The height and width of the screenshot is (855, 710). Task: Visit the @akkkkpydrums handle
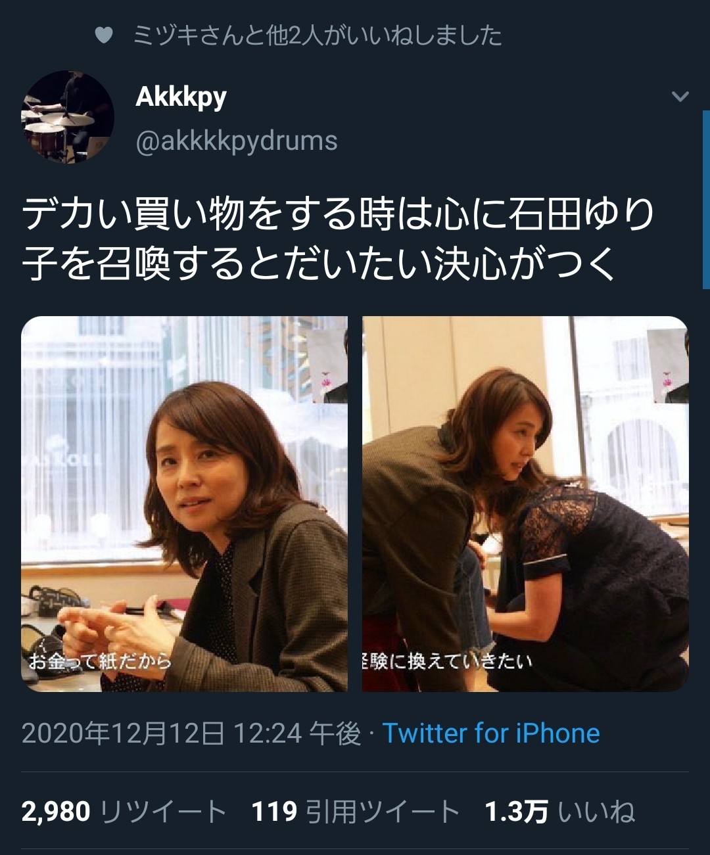(237, 141)
